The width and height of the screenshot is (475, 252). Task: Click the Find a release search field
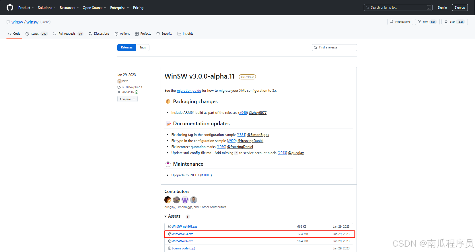[334, 48]
